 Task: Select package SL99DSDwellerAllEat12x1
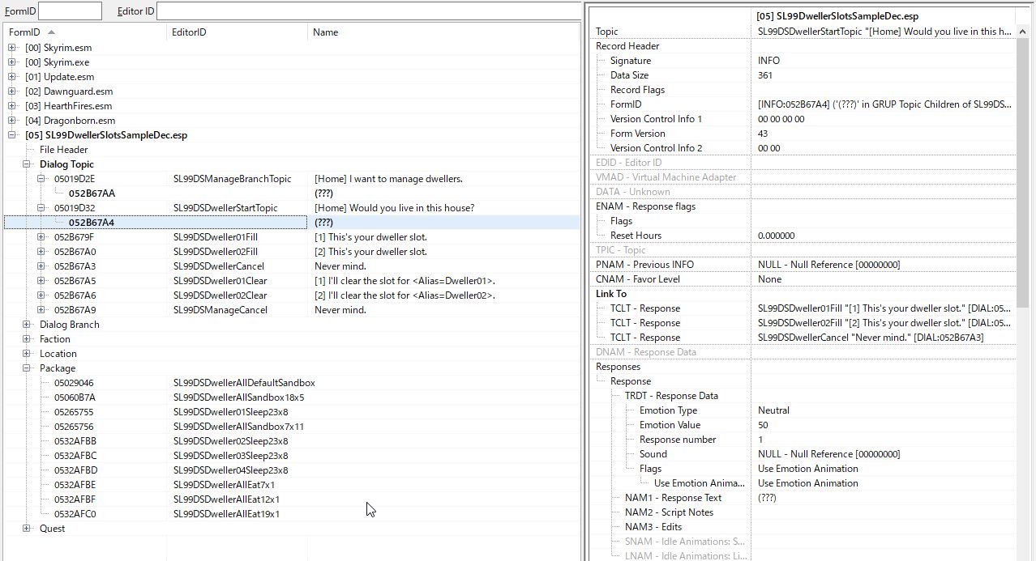click(292, 499)
